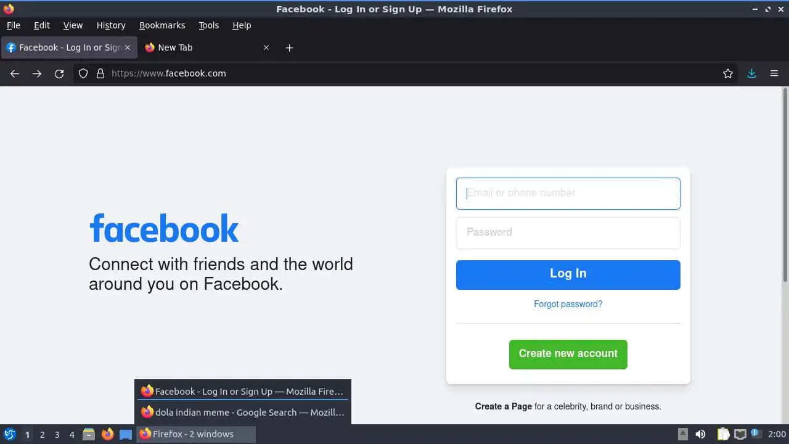Open the update notifier tray icon
The width and height of the screenshot is (789, 444).
pyautogui.click(x=756, y=434)
